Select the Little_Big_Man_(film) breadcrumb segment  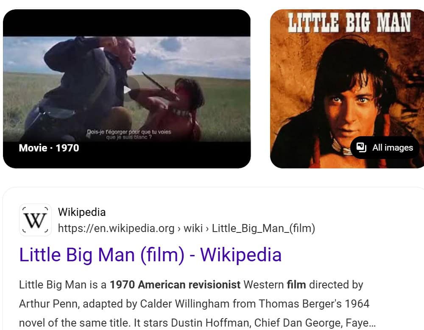(x=263, y=228)
